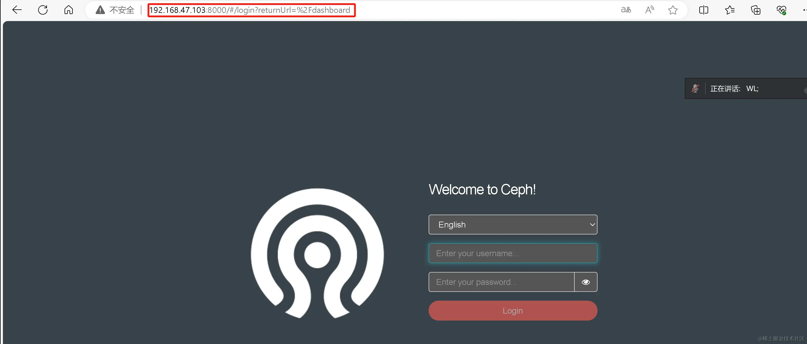Open browser essentials heart icon
Image resolution: width=807 pixels, height=344 pixels.
(781, 10)
